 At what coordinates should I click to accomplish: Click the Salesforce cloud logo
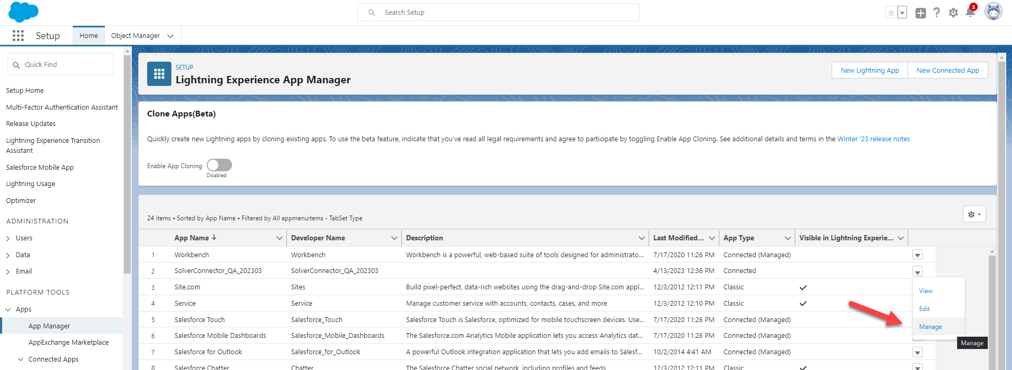click(23, 12)
